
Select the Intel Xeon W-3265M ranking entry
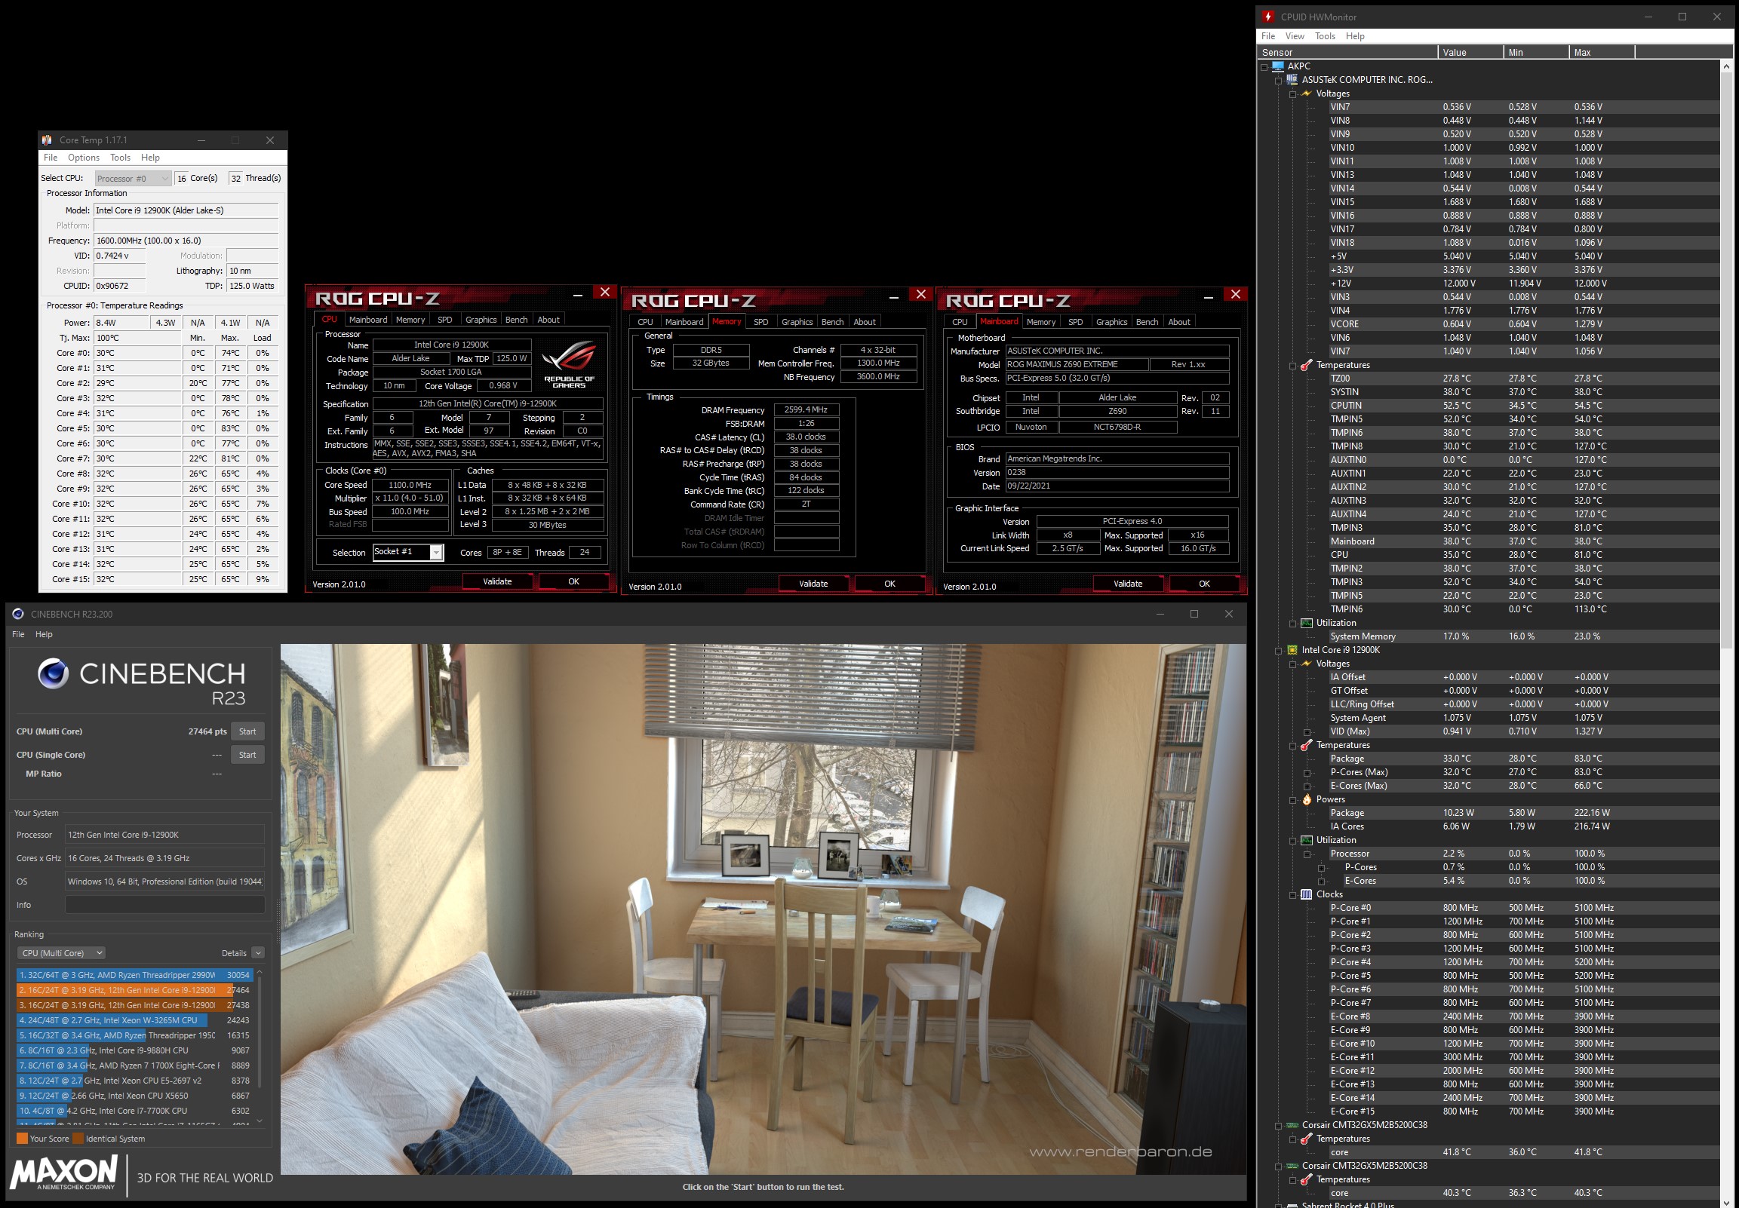coord(134,1020)
